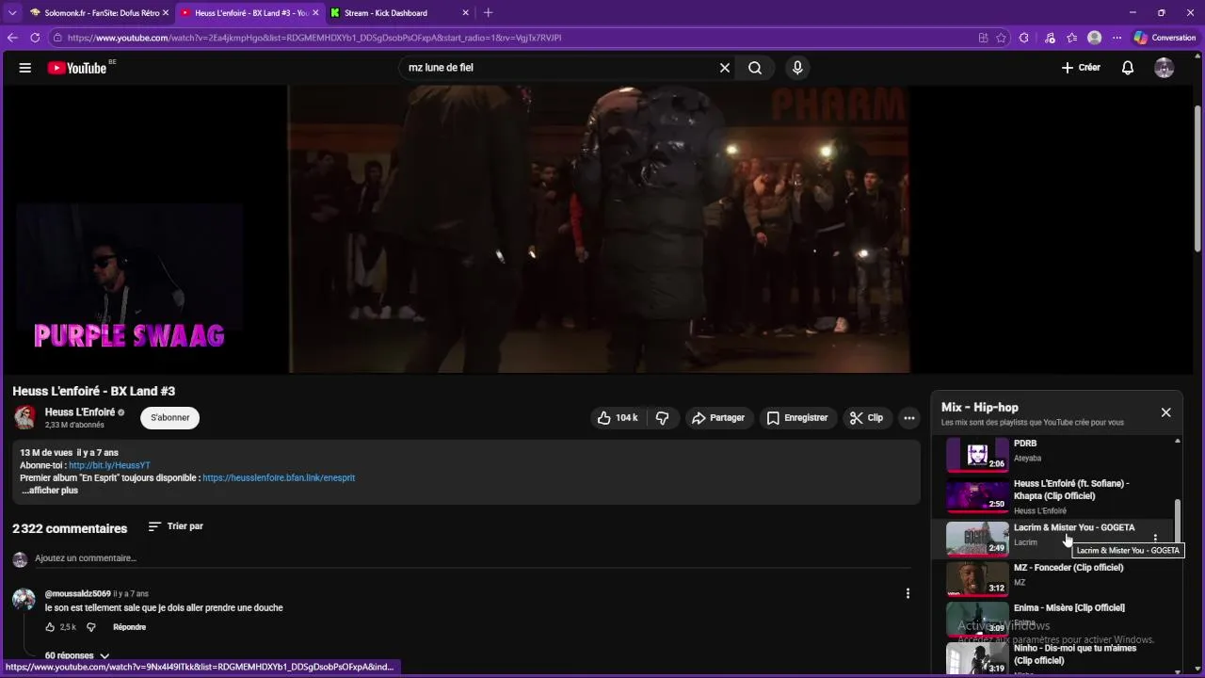The image size is (1205, 678).
Task: Open more actions for the video
Action: pyautogui.click(x=908, y=418)
